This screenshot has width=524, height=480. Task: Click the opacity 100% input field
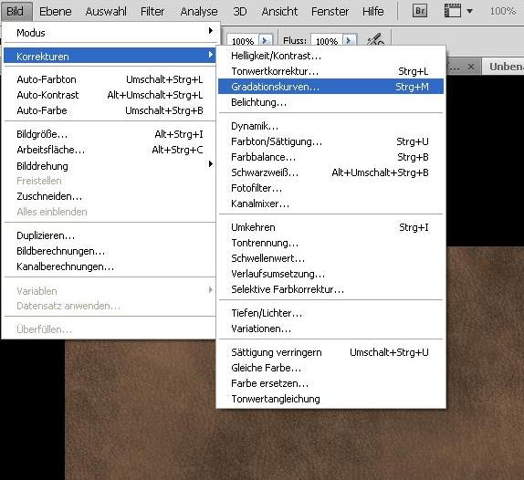[243, 40]
